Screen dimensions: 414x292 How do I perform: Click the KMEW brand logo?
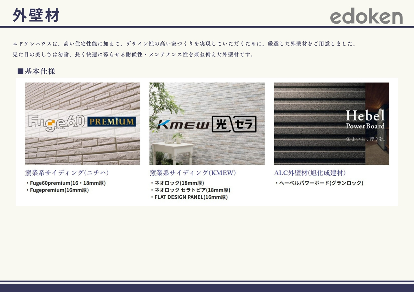(x=183, y=124)
